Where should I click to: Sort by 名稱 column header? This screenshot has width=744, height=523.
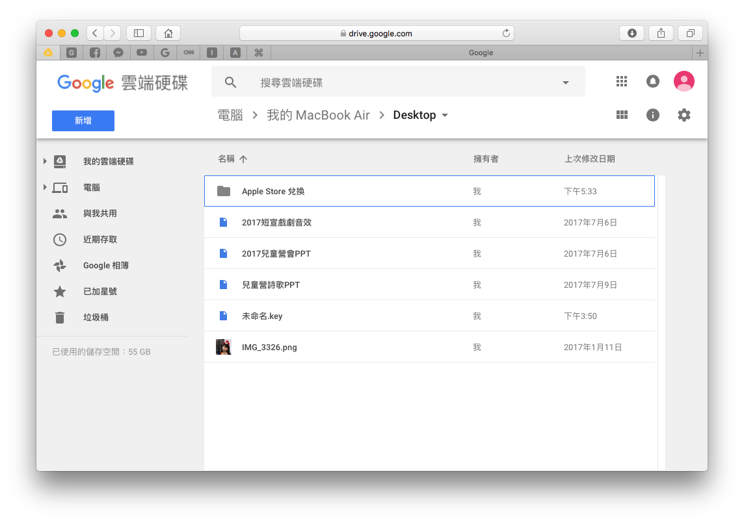tap(226, 159)
